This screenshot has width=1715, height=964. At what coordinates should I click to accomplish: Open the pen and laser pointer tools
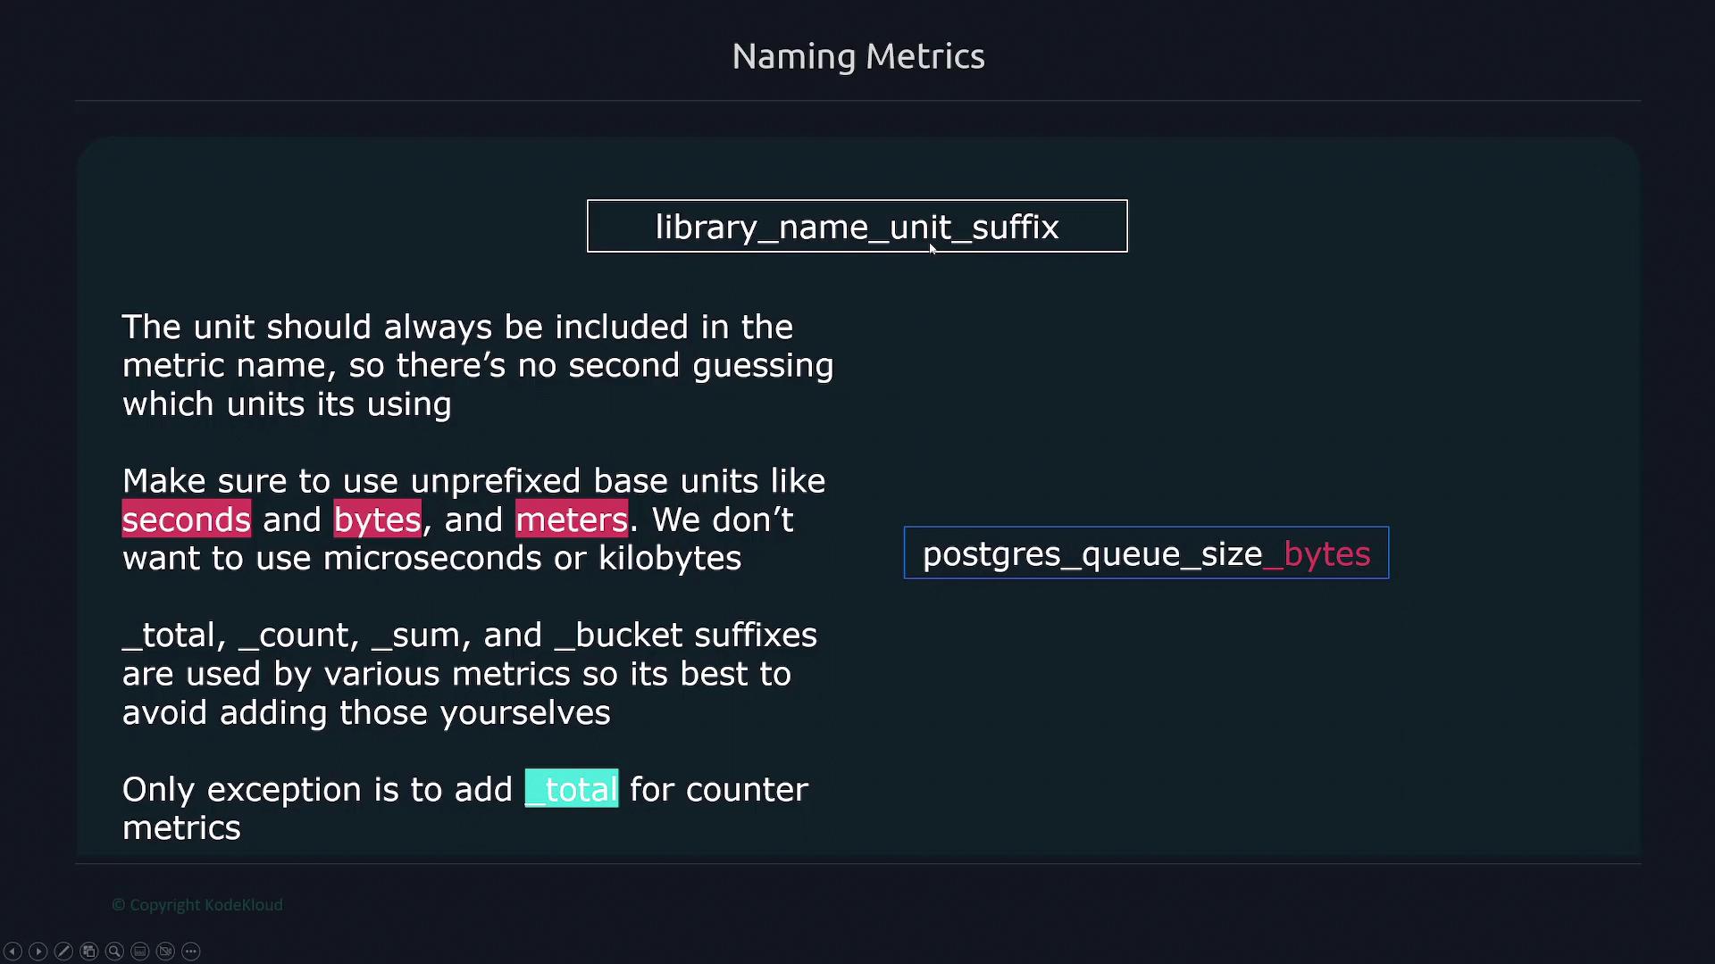click(x=63, y=952)
